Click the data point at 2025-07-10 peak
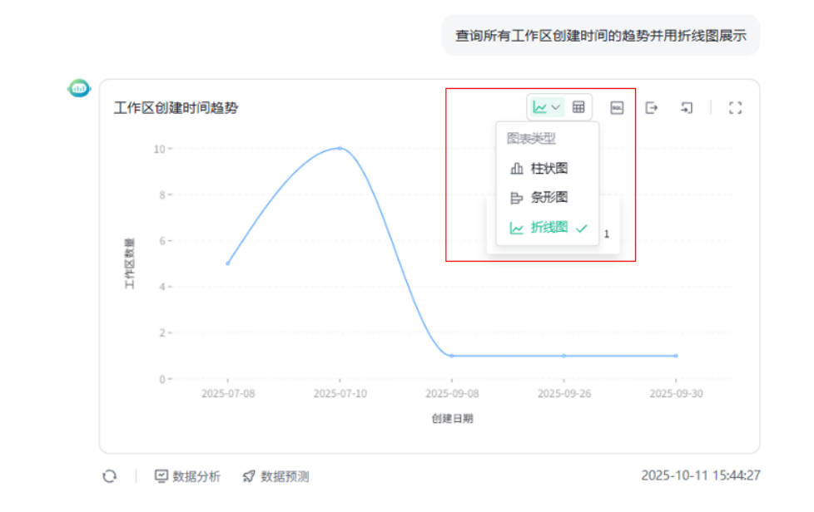The width and height of the screenshot is (814, 512). click(x=340, y=148)
